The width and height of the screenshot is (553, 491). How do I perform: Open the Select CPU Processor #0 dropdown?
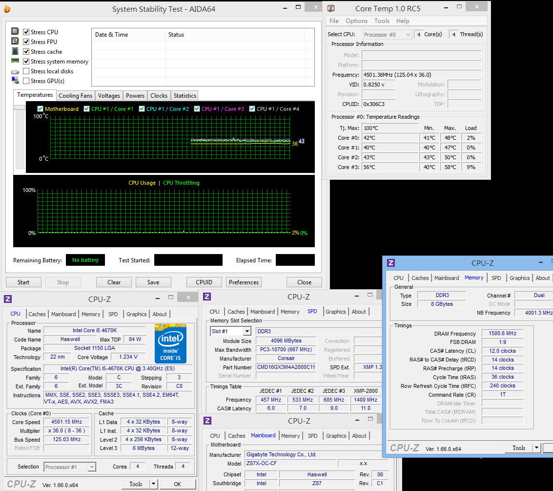click(x=388, y=35)
